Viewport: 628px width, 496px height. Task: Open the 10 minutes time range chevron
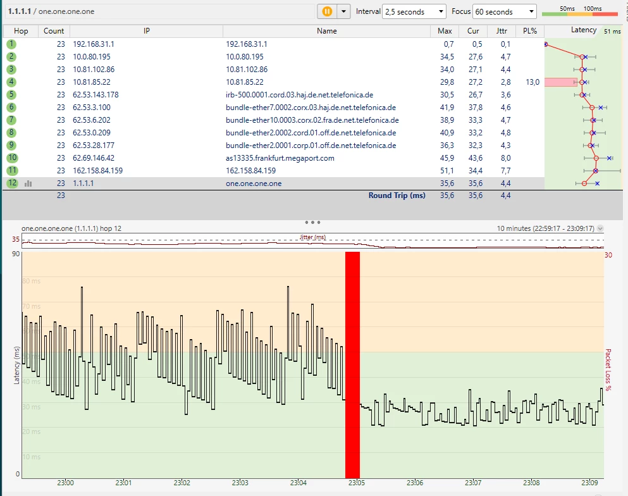(600, 229)
